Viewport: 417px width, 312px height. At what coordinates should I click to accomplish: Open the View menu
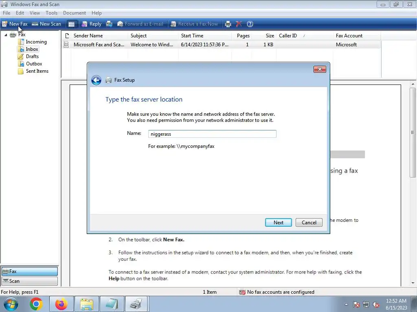[x=35, y=13]
